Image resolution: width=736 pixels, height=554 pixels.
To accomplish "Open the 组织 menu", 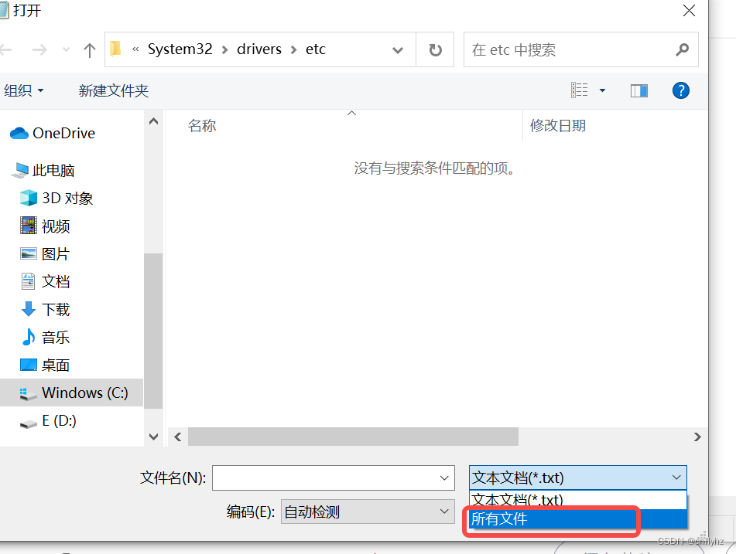I will point(24,90).
